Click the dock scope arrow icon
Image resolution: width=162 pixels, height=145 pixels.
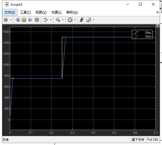[x=157, y=12]
